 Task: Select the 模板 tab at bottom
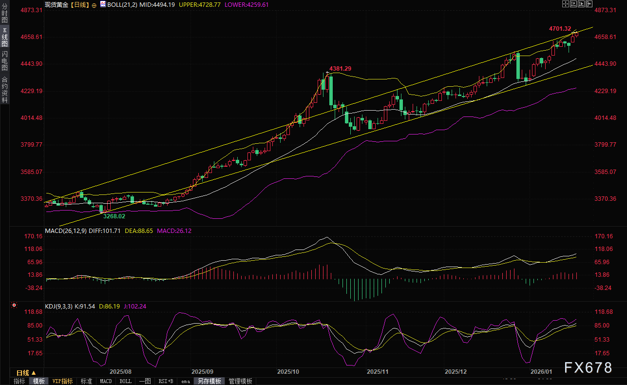click(39, 381)
